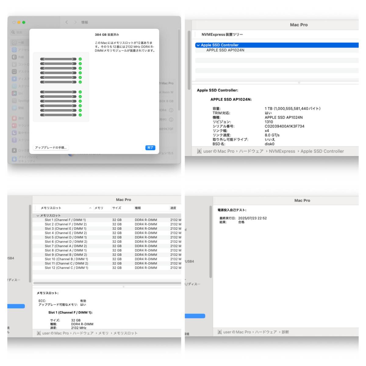Click the sidebar scrollbar in the diagnostics window
366x366 pixels.
coord(210,242)
